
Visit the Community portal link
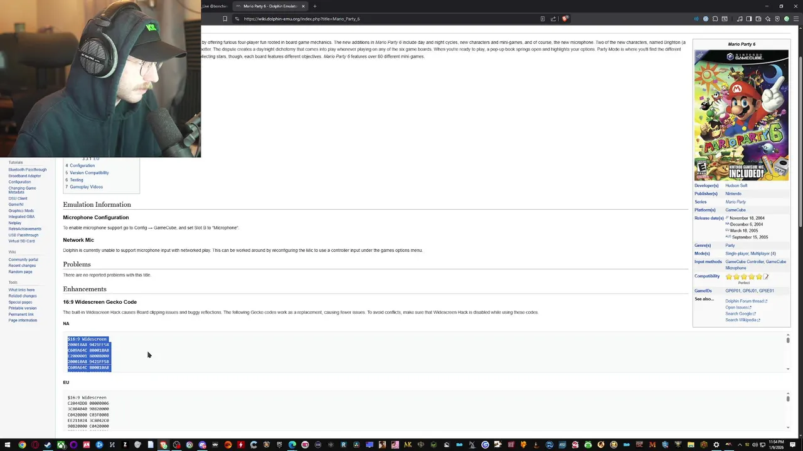pos(23,259)
